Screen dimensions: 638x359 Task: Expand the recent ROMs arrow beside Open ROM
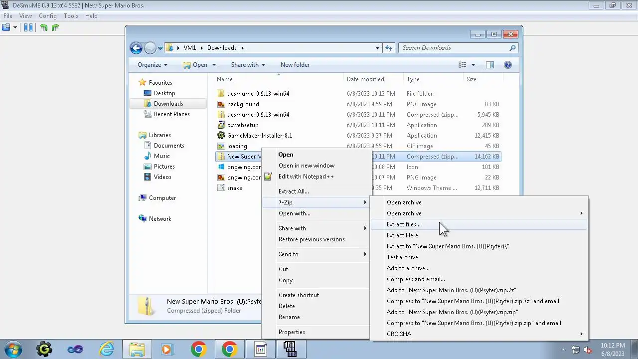pyautogui.click(x=15, y=27)
